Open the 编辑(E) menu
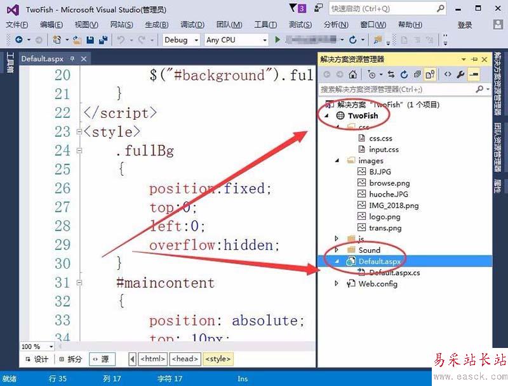This screenshot has height=386, width=508. tap(51, 25)
